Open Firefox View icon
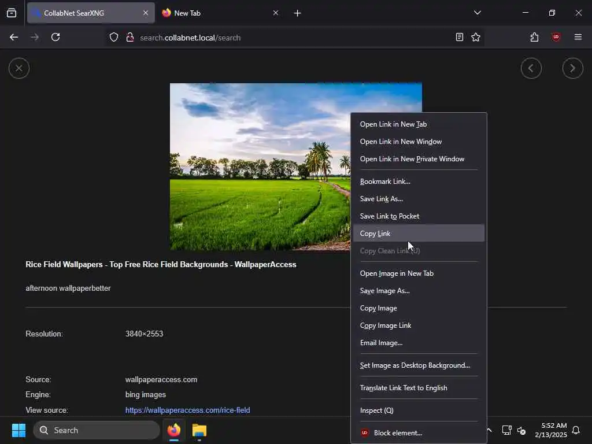Screen dimensions: 592x444 coord(12,13)
